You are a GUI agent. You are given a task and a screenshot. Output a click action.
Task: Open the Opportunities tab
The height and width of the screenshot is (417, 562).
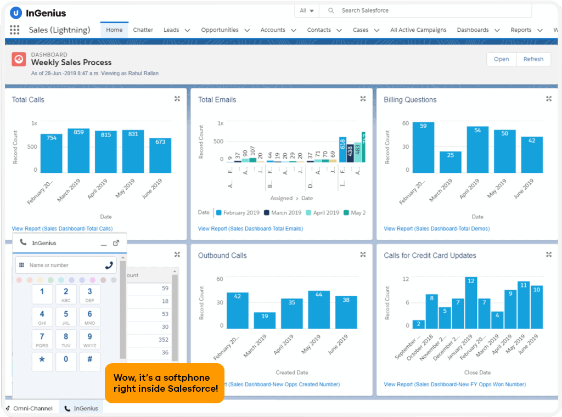(220, 30)
